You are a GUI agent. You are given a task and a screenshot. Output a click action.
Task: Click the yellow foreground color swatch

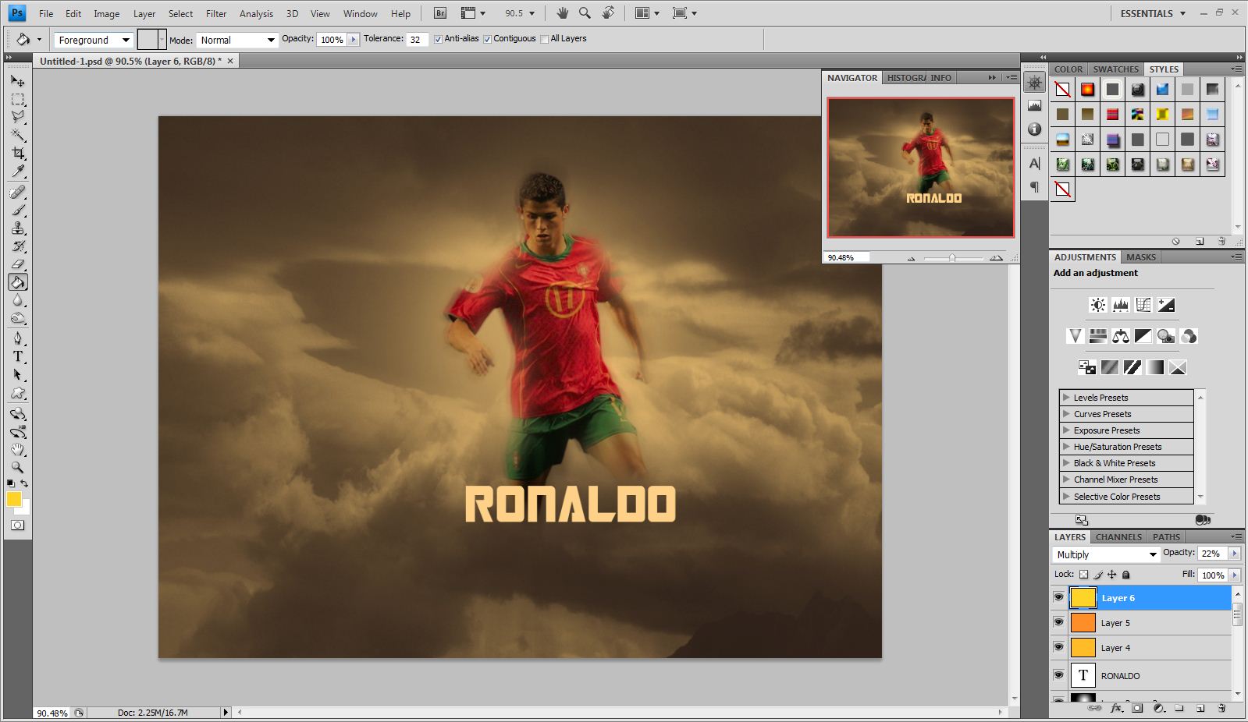coord(14,500)
